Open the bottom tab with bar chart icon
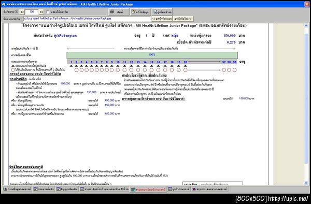Viewport: 311px width, 204px height. click(x=17, y=189)
